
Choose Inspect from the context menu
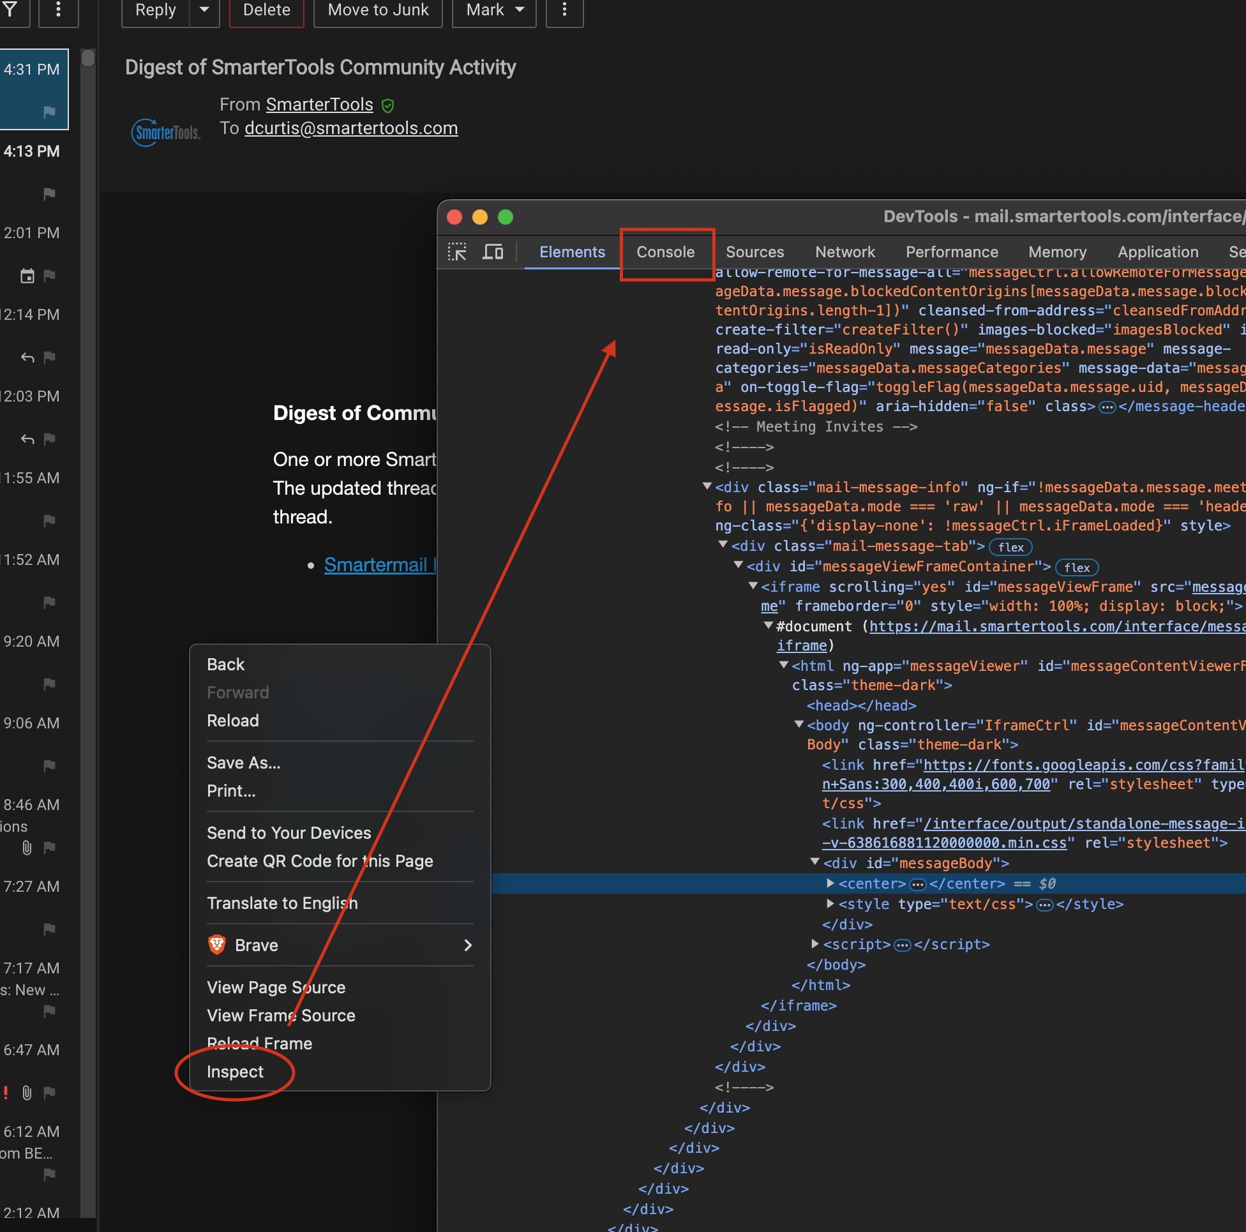click(236, 1071)
